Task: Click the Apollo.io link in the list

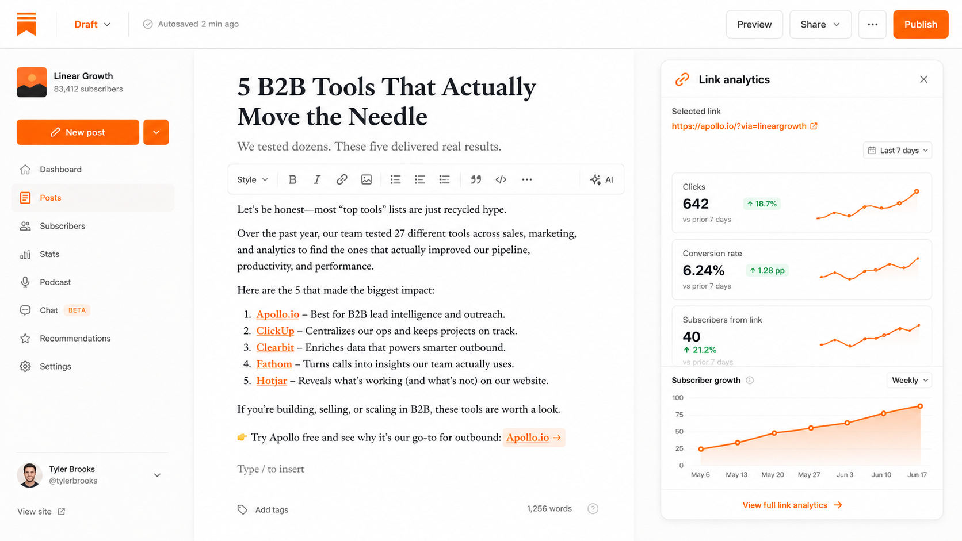Action: point(278,314)
